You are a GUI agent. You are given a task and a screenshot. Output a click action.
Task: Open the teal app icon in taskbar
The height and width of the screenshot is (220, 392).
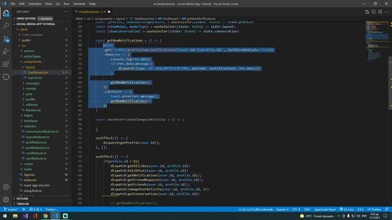[66, 216]
